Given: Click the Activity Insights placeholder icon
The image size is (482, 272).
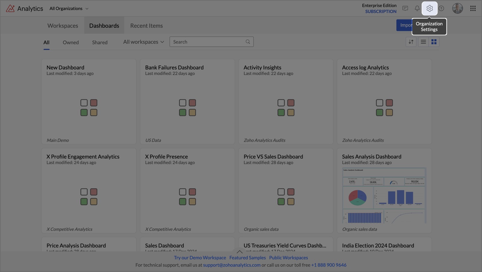Looking at the screenshot, I should [286, 107].
